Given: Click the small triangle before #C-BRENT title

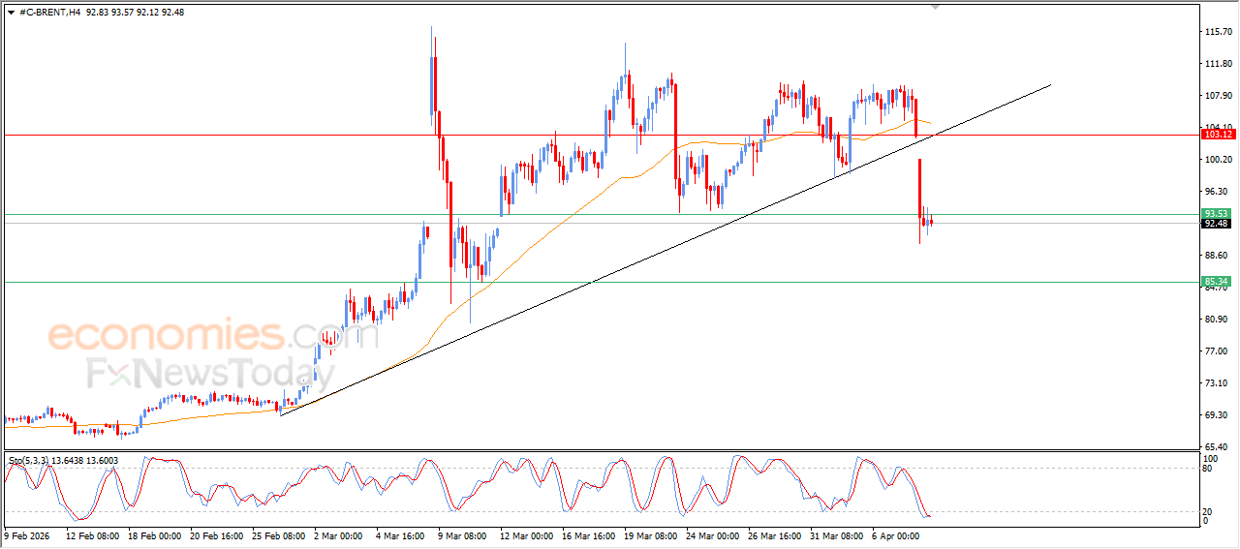Looking at the screenshot, I should pos(11,13).
